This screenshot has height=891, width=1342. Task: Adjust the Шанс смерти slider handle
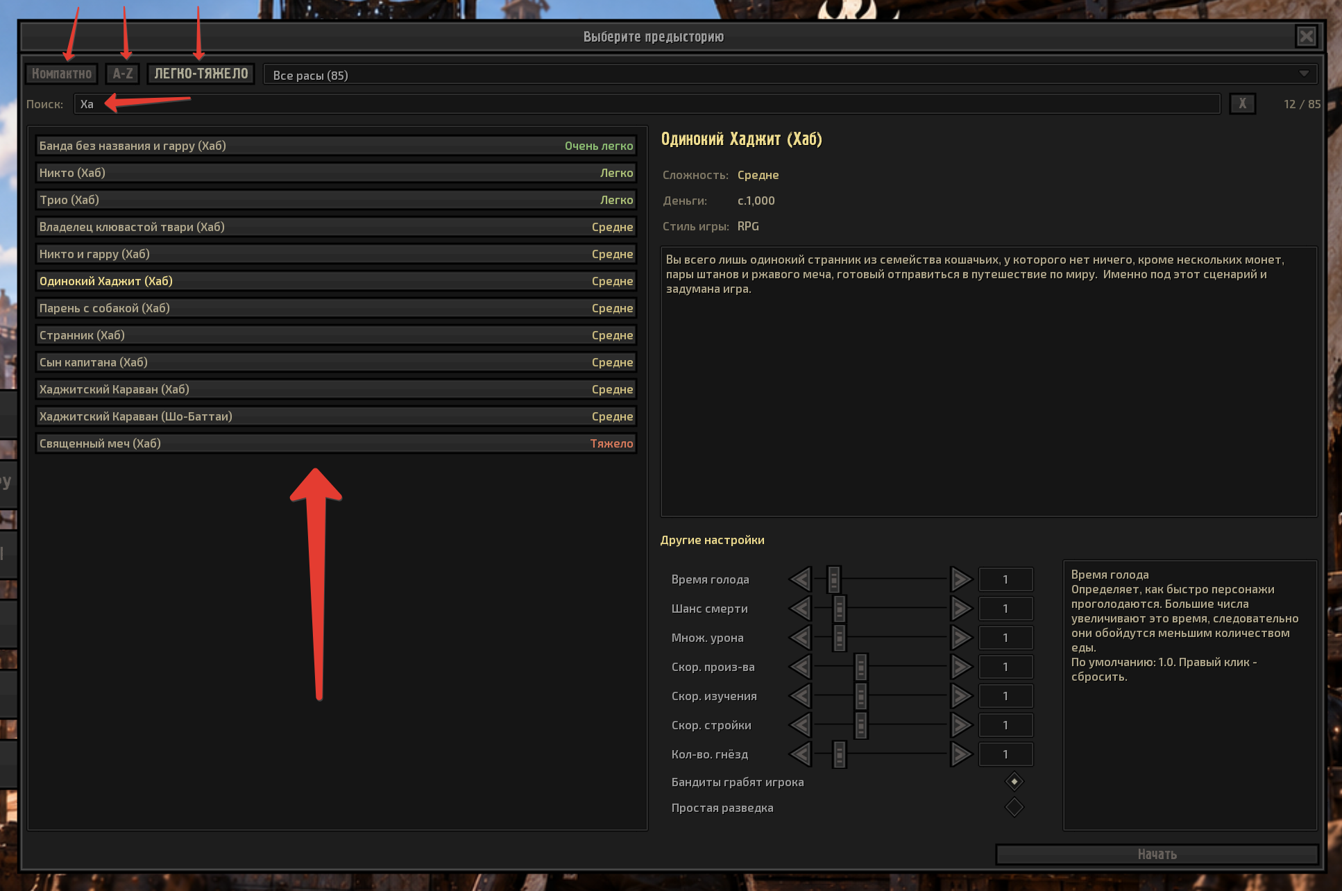point(840,609)
